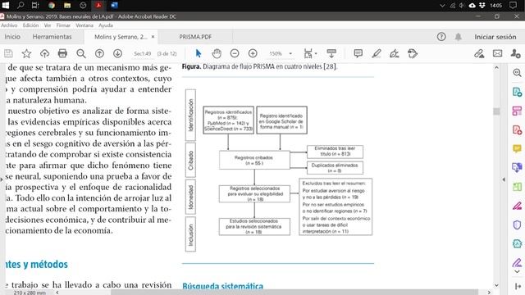The image size is (525, 295).
Task: Click the share link icon
Action: 479,53
